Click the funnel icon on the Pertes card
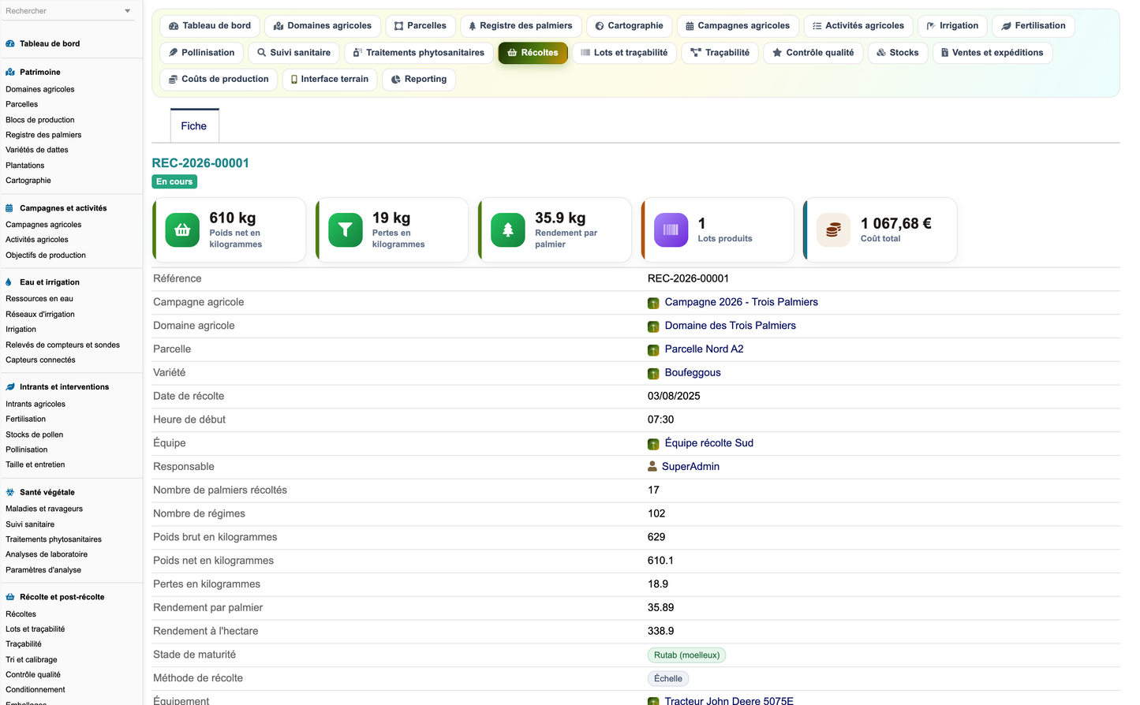 pyautogui.click(x=346, y=230)
